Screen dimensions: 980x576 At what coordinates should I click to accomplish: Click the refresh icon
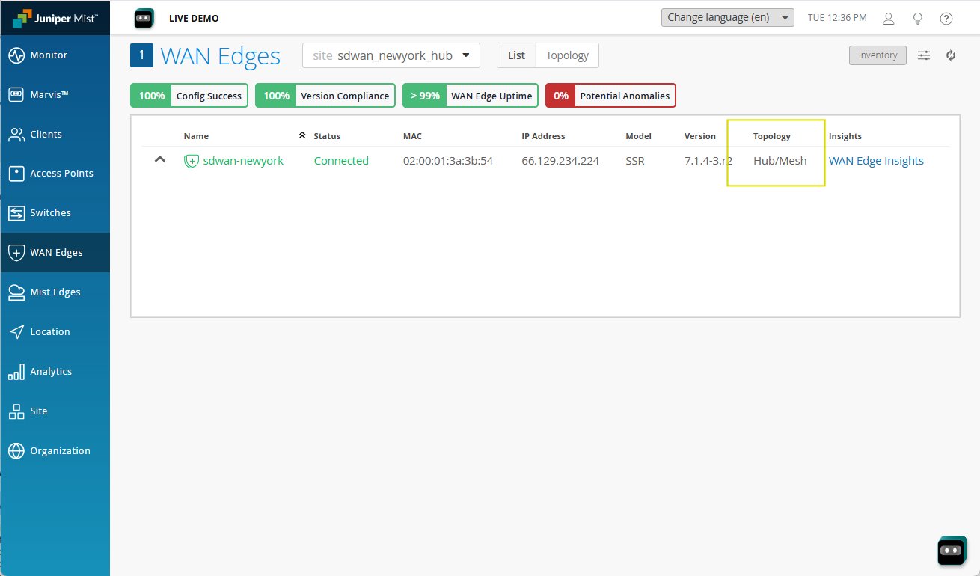tap(951, 55)
